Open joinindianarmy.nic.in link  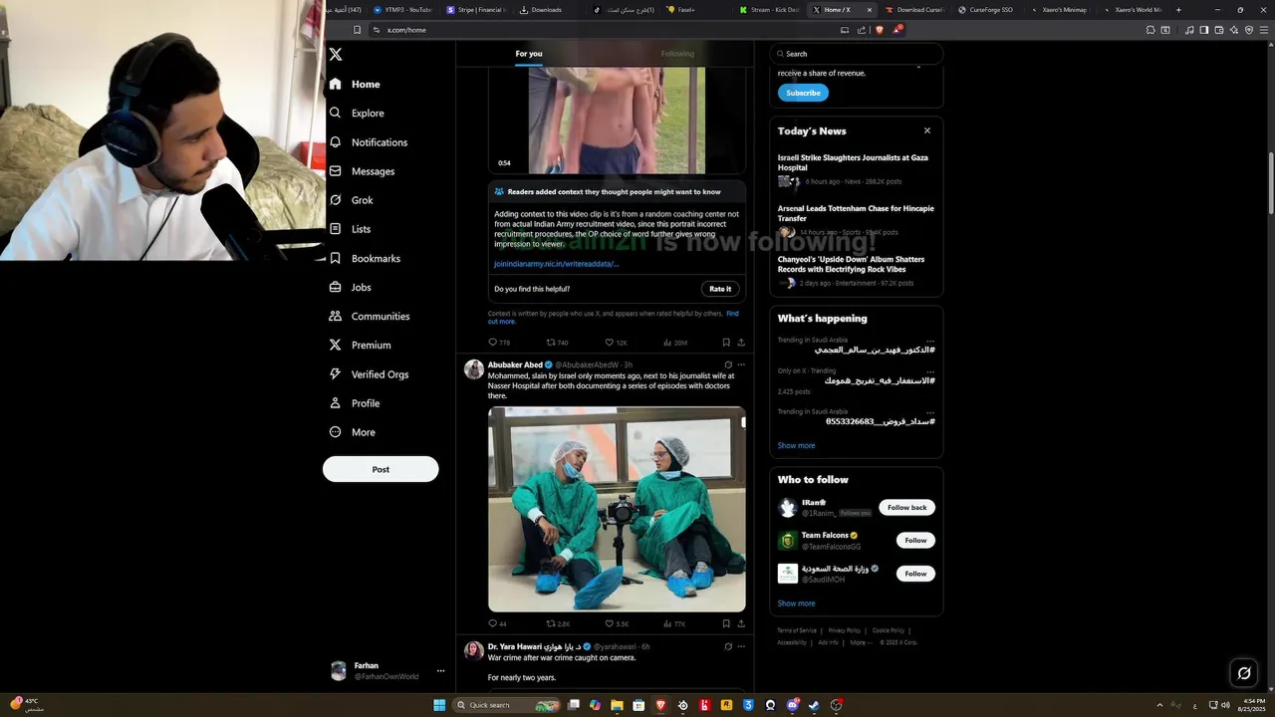coord(557,264)
